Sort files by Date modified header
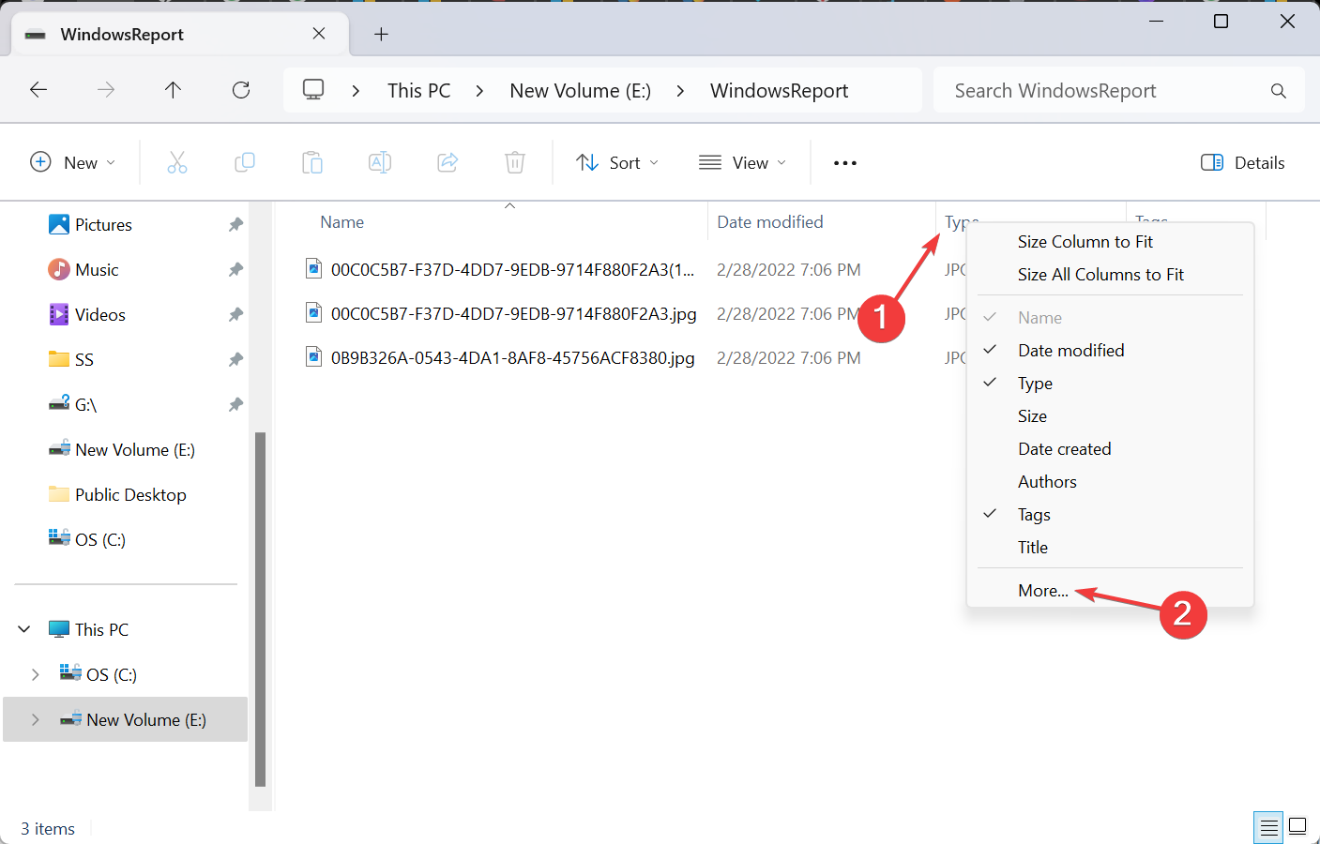Image resolution: width=1320 pixels, height=844 pixels. tap(770, 222)
